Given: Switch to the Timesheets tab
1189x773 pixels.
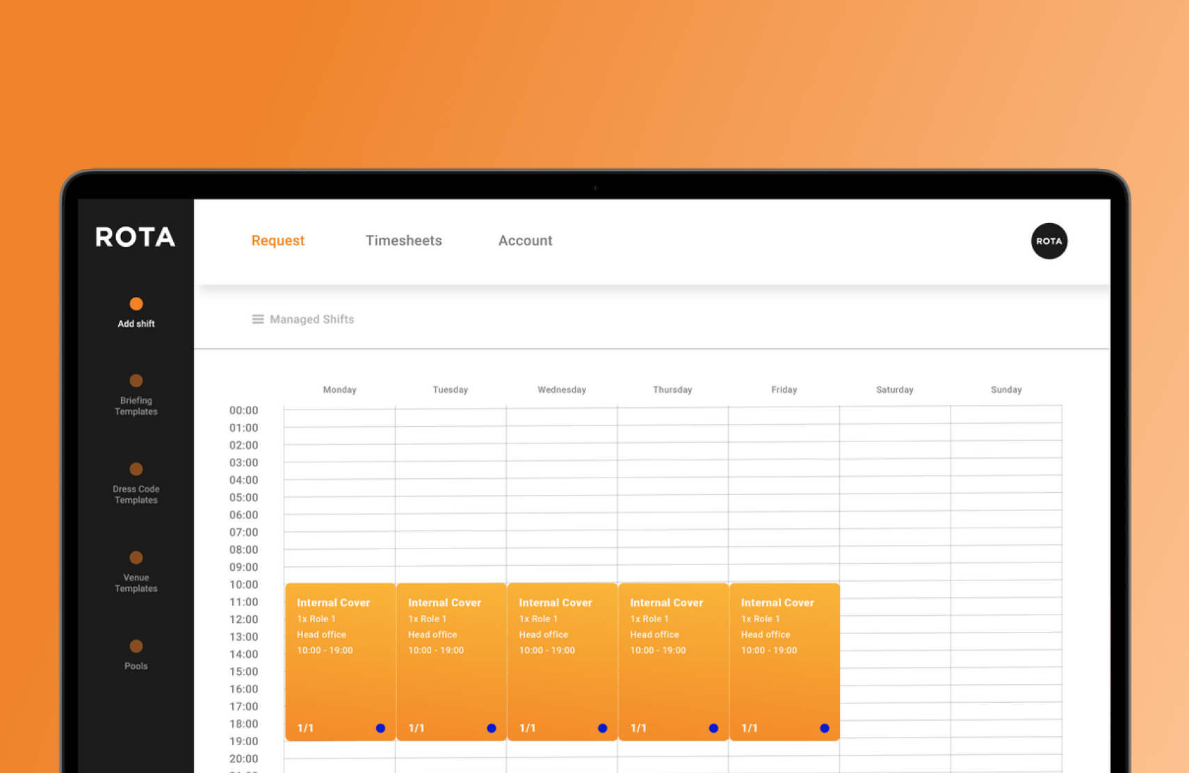Looking at the screenshot, I should [404, 241].
